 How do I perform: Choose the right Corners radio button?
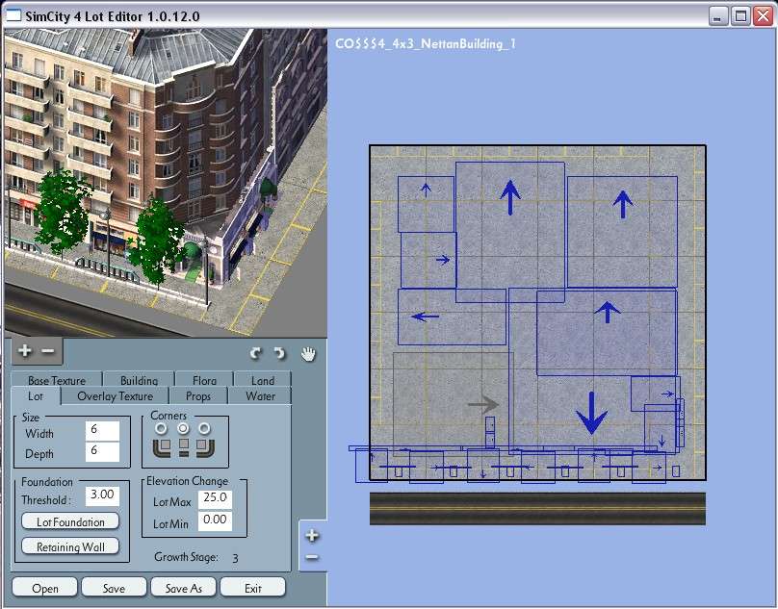click(204, 427)
